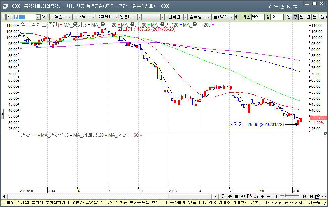Click the magnifier symbol search icon
Viewport: 328px width, 207px height.
(44, 17)
